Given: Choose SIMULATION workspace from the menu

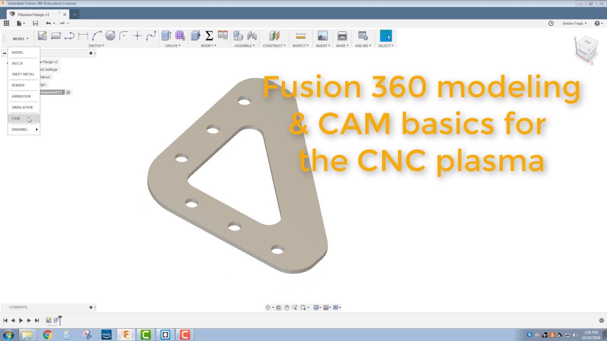Looking at the screenshot, I should (x=24, y=108).
